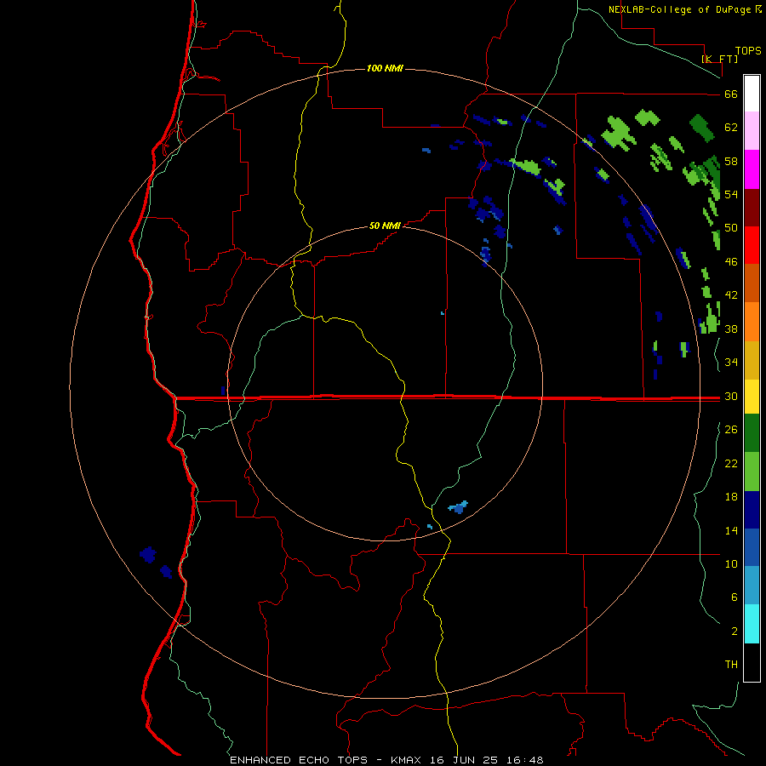Click the "TOPS" legend title
Image resolution: width=766 pixels, height=766 pixels.
748,51
